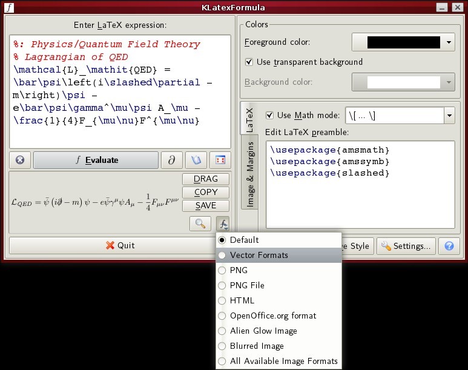The height and width of the screenshot is (370, 468).
Task: Open help via the question mark icon
Action: tap(449, 246)
